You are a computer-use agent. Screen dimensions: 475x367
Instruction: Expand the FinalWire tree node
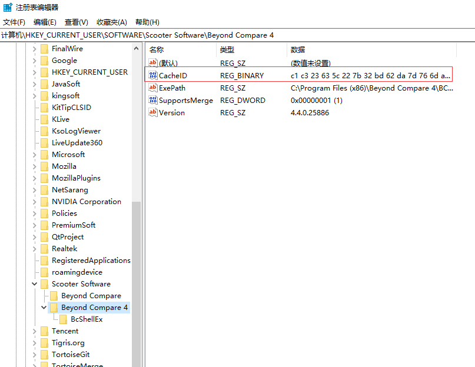click(x=35, y=49)
